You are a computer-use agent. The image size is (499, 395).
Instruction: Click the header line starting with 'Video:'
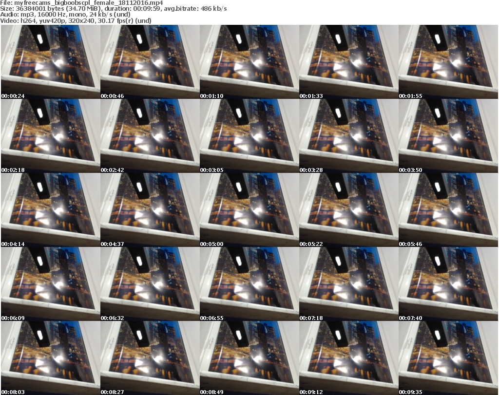tap(76, 20)
